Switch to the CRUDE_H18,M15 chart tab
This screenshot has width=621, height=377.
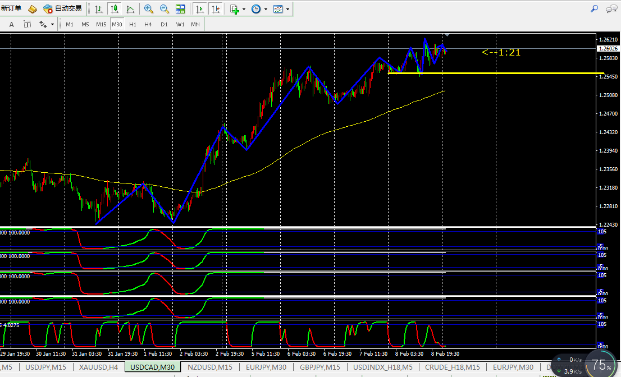pyautogui.click(x=453, y=367)
